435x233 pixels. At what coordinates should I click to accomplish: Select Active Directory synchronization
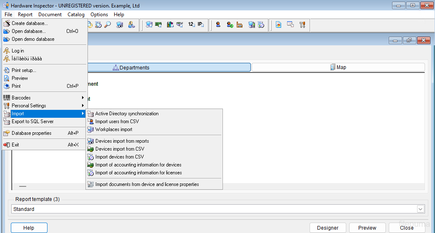tap(127, 114)
